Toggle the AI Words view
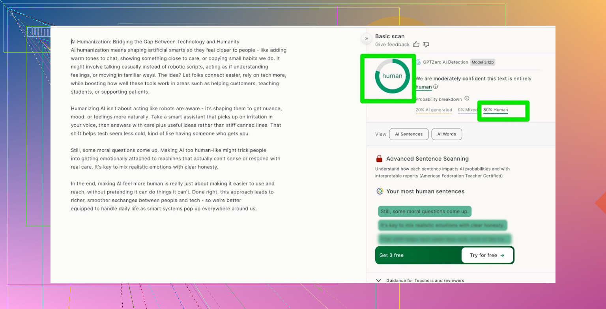The height and width of the screenshot is (309, 606). click(x=447, y=134)
